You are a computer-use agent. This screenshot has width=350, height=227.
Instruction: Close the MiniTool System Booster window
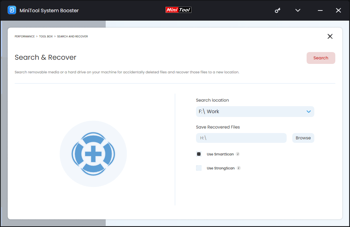coord(338,10)
